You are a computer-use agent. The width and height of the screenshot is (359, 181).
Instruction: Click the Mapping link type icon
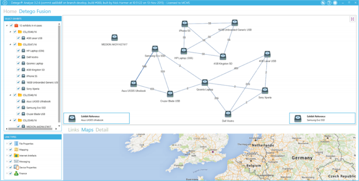click(16, 150)
